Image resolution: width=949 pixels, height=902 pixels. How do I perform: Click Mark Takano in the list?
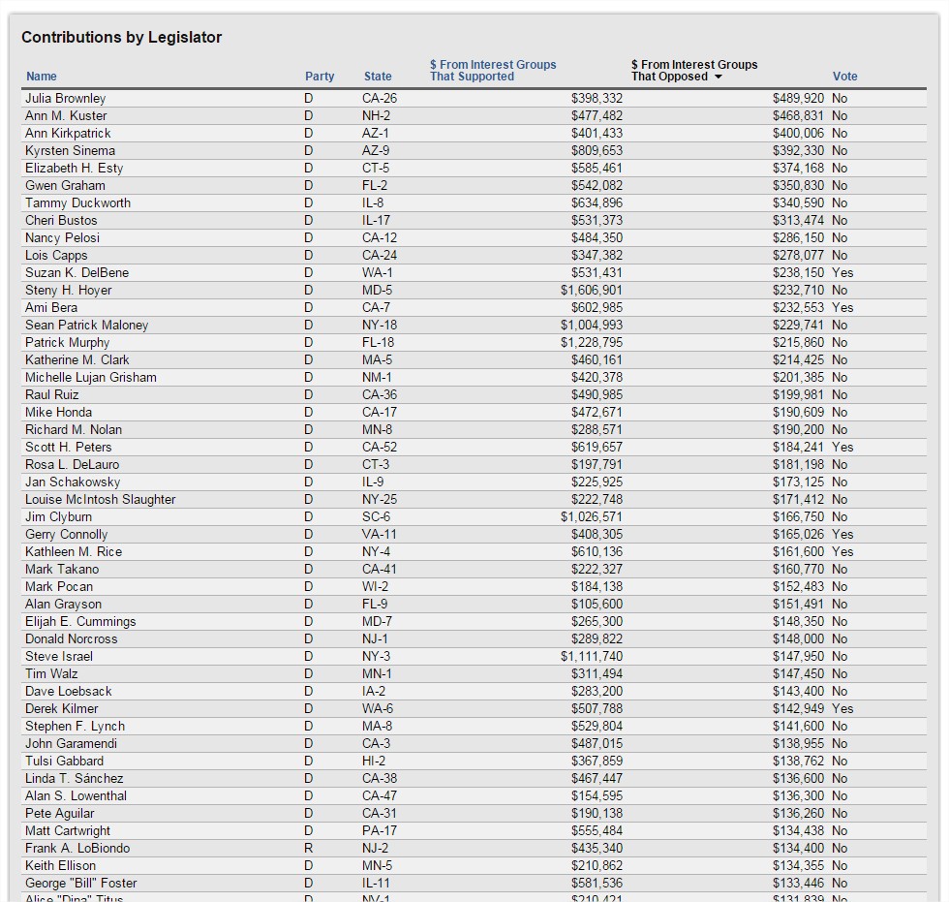tap(62, 570)
